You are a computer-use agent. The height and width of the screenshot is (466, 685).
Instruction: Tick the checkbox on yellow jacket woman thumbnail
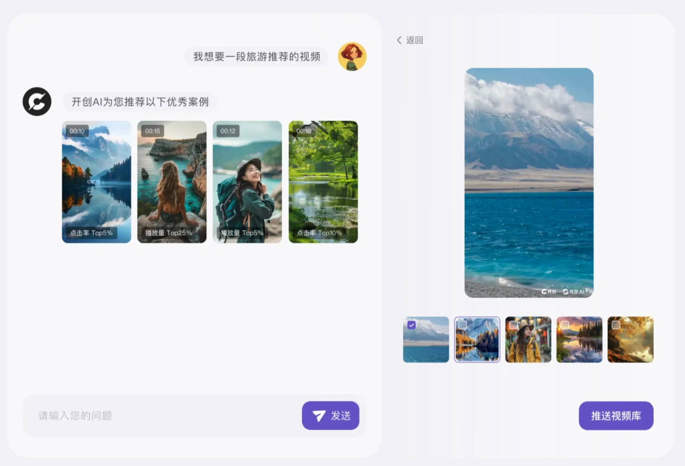click(514, 325)
